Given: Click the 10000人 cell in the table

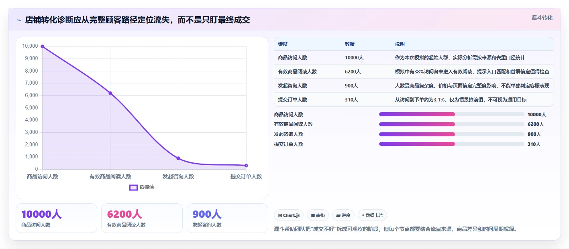Looking at the screenshot, I should 354,58.
